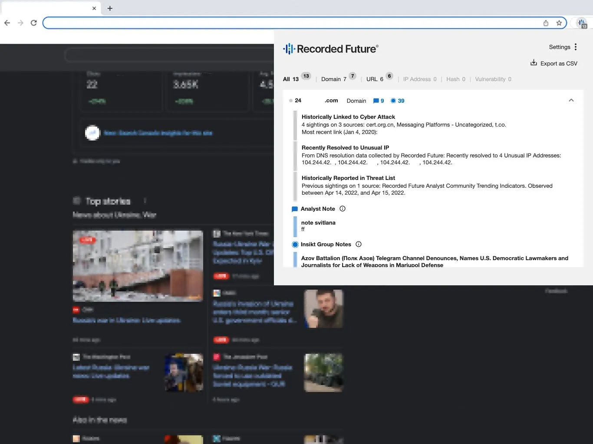Click the browser forward arrow
Image resolution: width=593 pixels, height=444 pixels.
[x=20, y=23]
